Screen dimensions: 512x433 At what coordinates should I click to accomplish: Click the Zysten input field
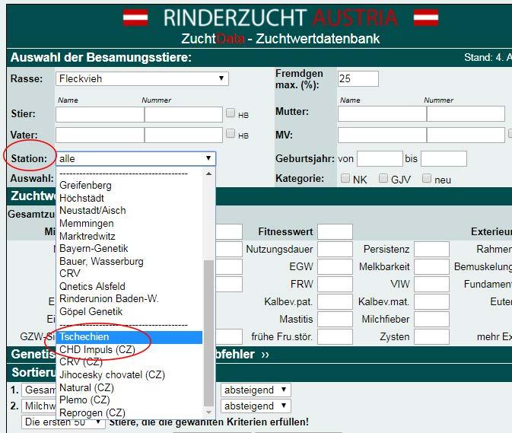pyautogui.click(x=431, y=336)
